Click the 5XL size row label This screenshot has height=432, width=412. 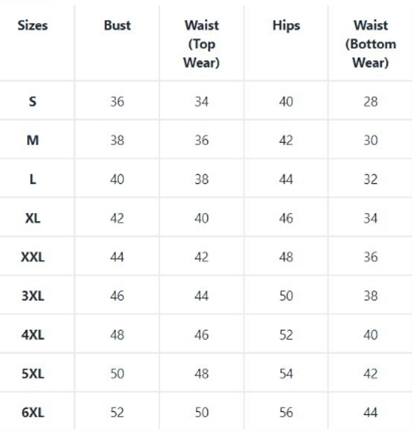point(33,374)
